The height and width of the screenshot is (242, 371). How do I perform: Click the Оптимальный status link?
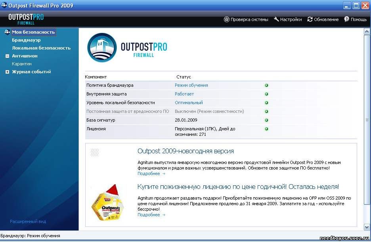coord(189,103)
